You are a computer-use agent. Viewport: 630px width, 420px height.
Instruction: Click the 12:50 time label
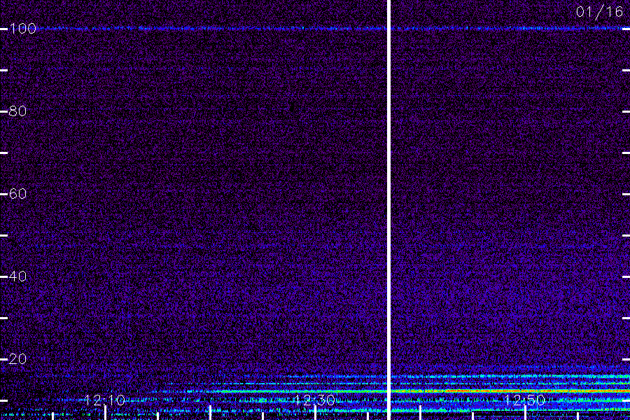tap(525, 400)
